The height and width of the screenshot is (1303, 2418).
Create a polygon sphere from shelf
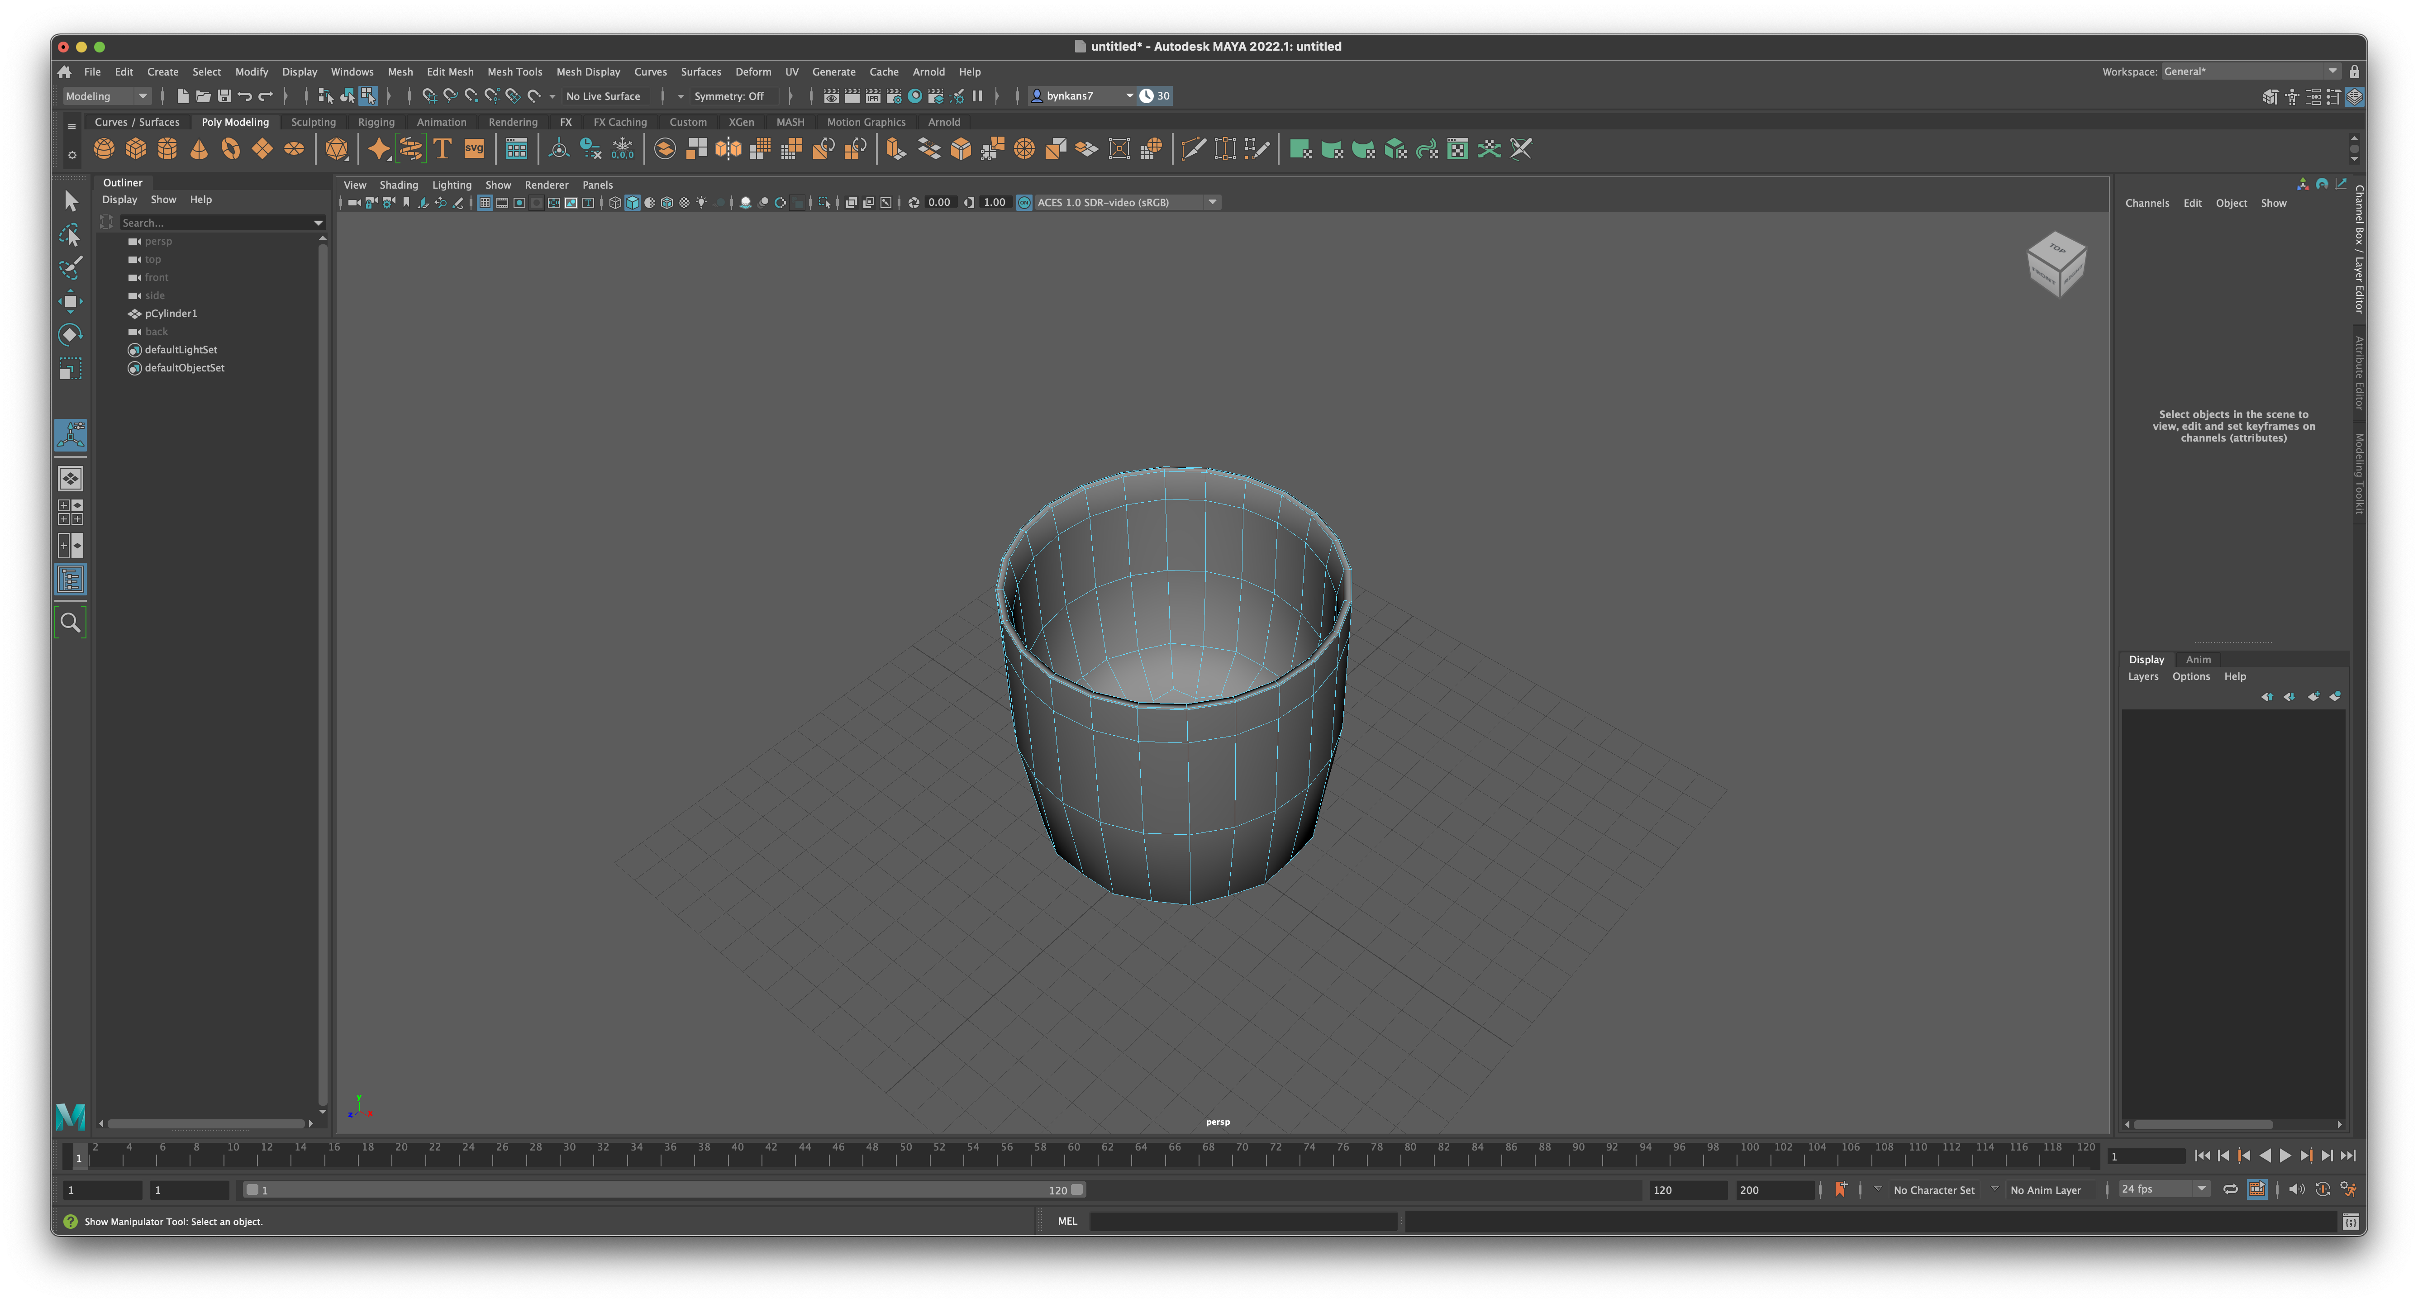click(104, 148)
